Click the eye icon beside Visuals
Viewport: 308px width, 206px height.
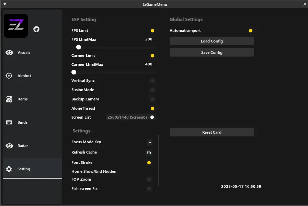[x=9, y=52]
